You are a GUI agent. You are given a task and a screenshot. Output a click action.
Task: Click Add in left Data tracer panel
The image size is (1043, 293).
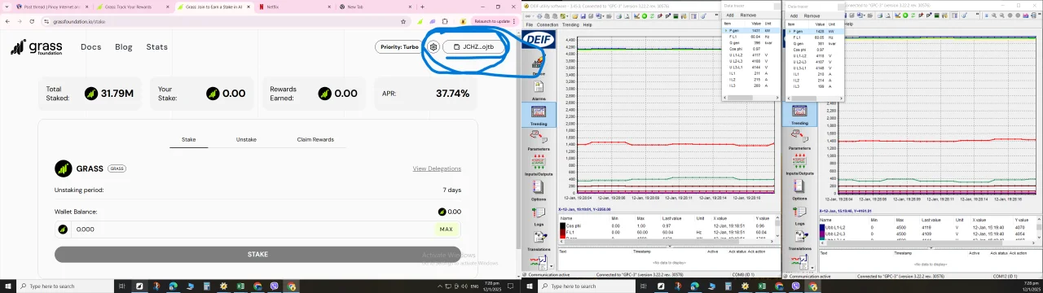pyautogui.click(x=730, y=15)
